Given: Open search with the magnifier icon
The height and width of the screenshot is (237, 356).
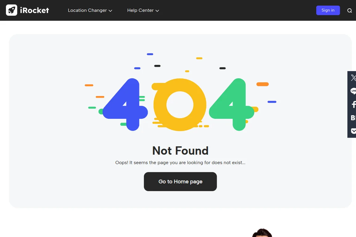Looking at the screenshot, I should [x=350, y=10].
